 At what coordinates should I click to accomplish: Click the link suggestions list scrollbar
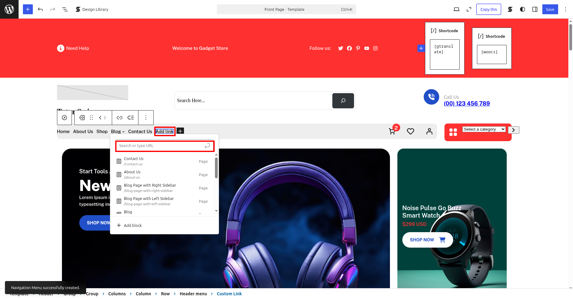pos(216,168)
